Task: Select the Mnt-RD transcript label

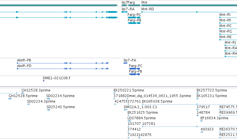Action: [x=148, y=9]
